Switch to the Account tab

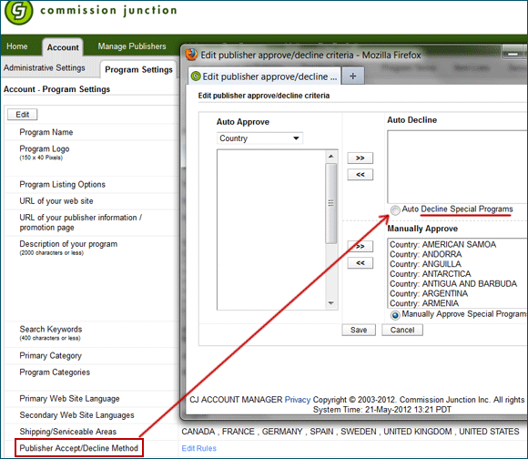click(x=63, y=47)
